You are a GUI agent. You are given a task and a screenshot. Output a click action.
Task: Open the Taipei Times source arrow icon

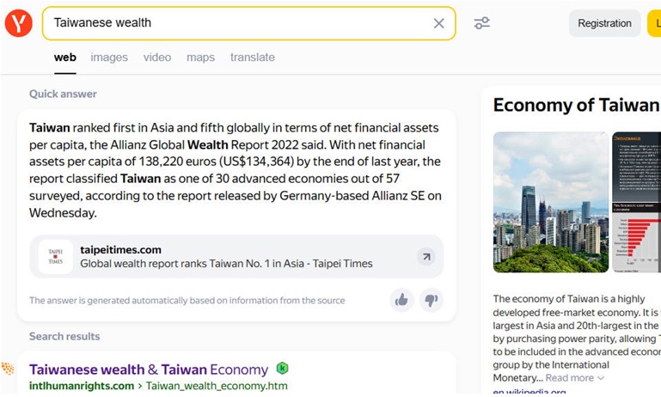[x=425, y=257]
